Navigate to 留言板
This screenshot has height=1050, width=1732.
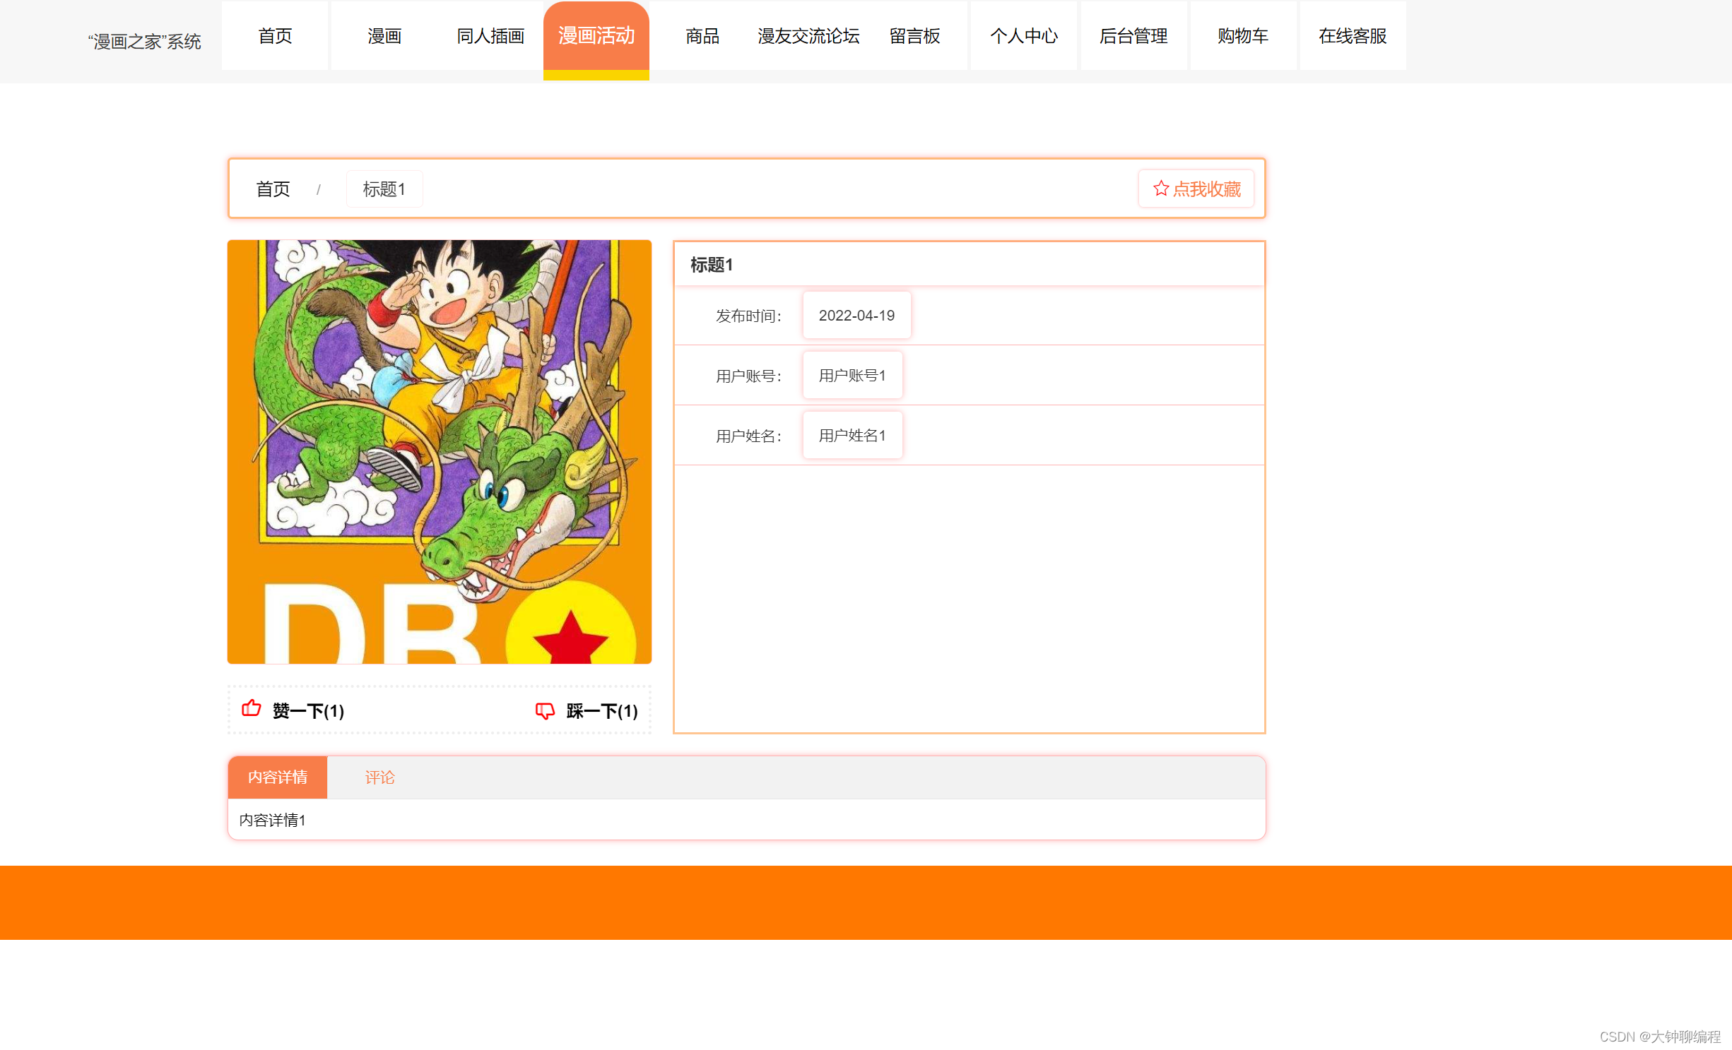pyautogui.click(x=914, y=36)
